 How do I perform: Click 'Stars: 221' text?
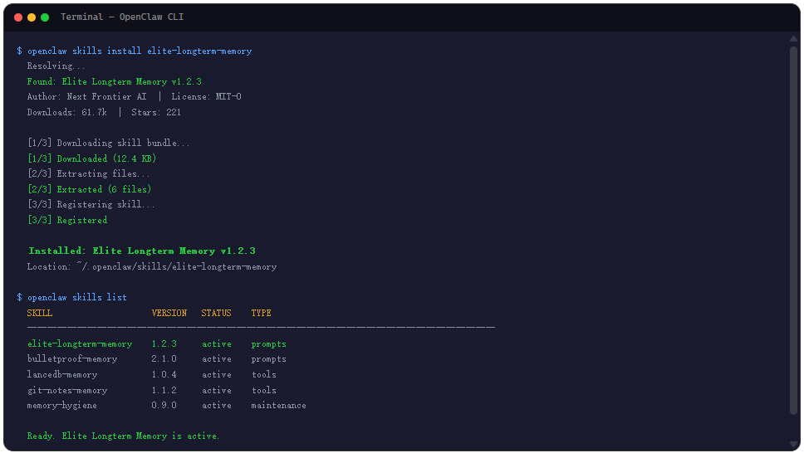click(156, 112)
